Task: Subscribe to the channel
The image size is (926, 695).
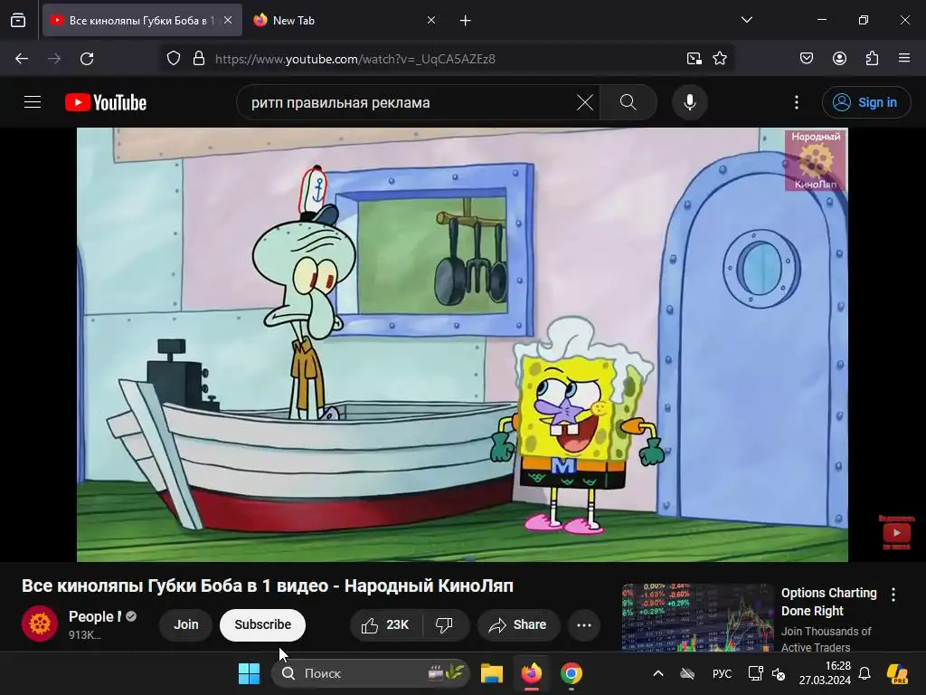Action: pyautogui.click(x=263, y=624)
